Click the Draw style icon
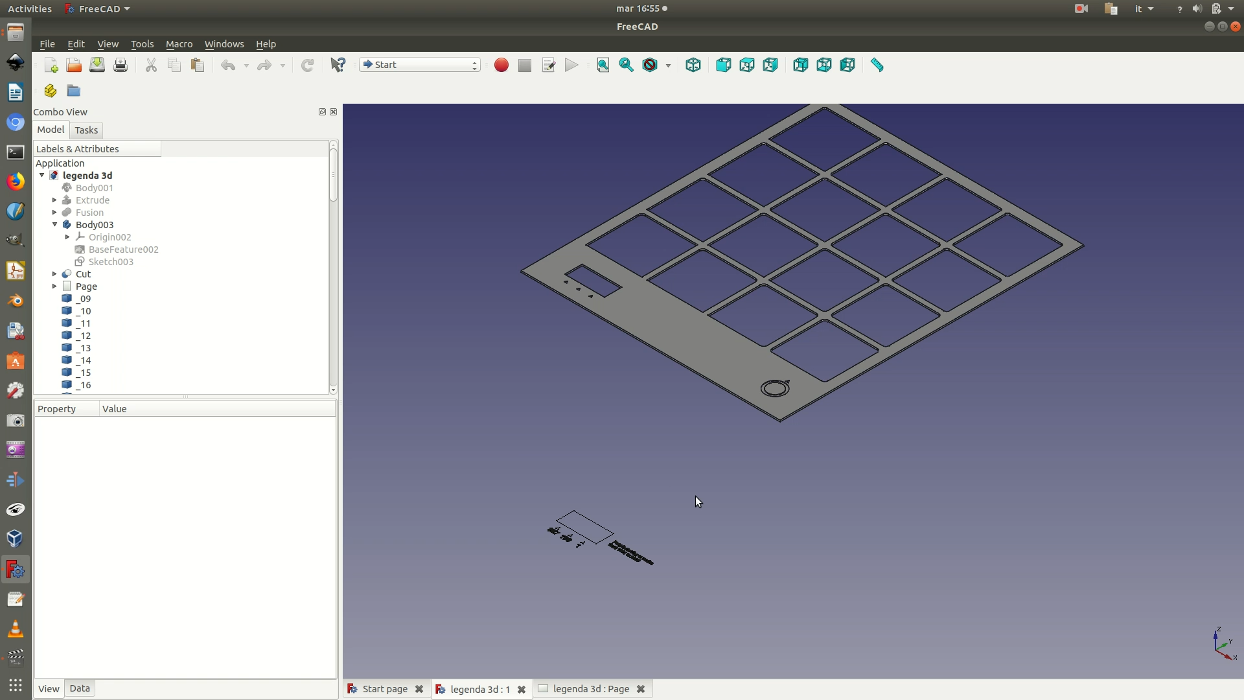Image resolution: width=1244 pixels, height=700 pixels. (650, 65)
